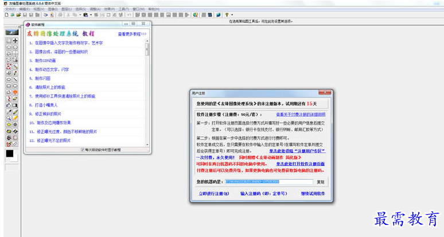Click the Paste clipboard icon
Screen dimensions: 444x237
point(86,15)
